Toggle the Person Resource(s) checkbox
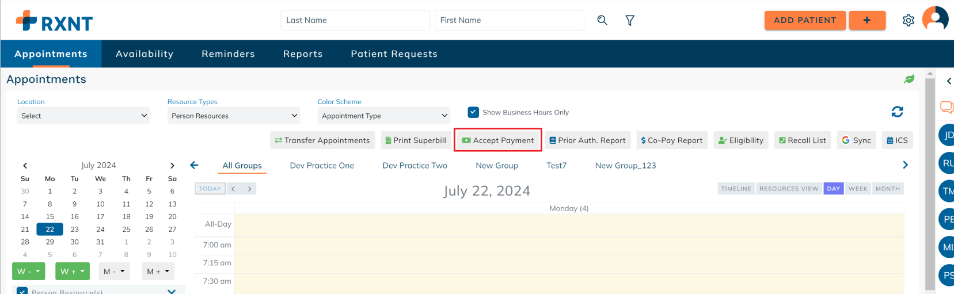Viewport: 954px width, 294px height. (22, 291)
